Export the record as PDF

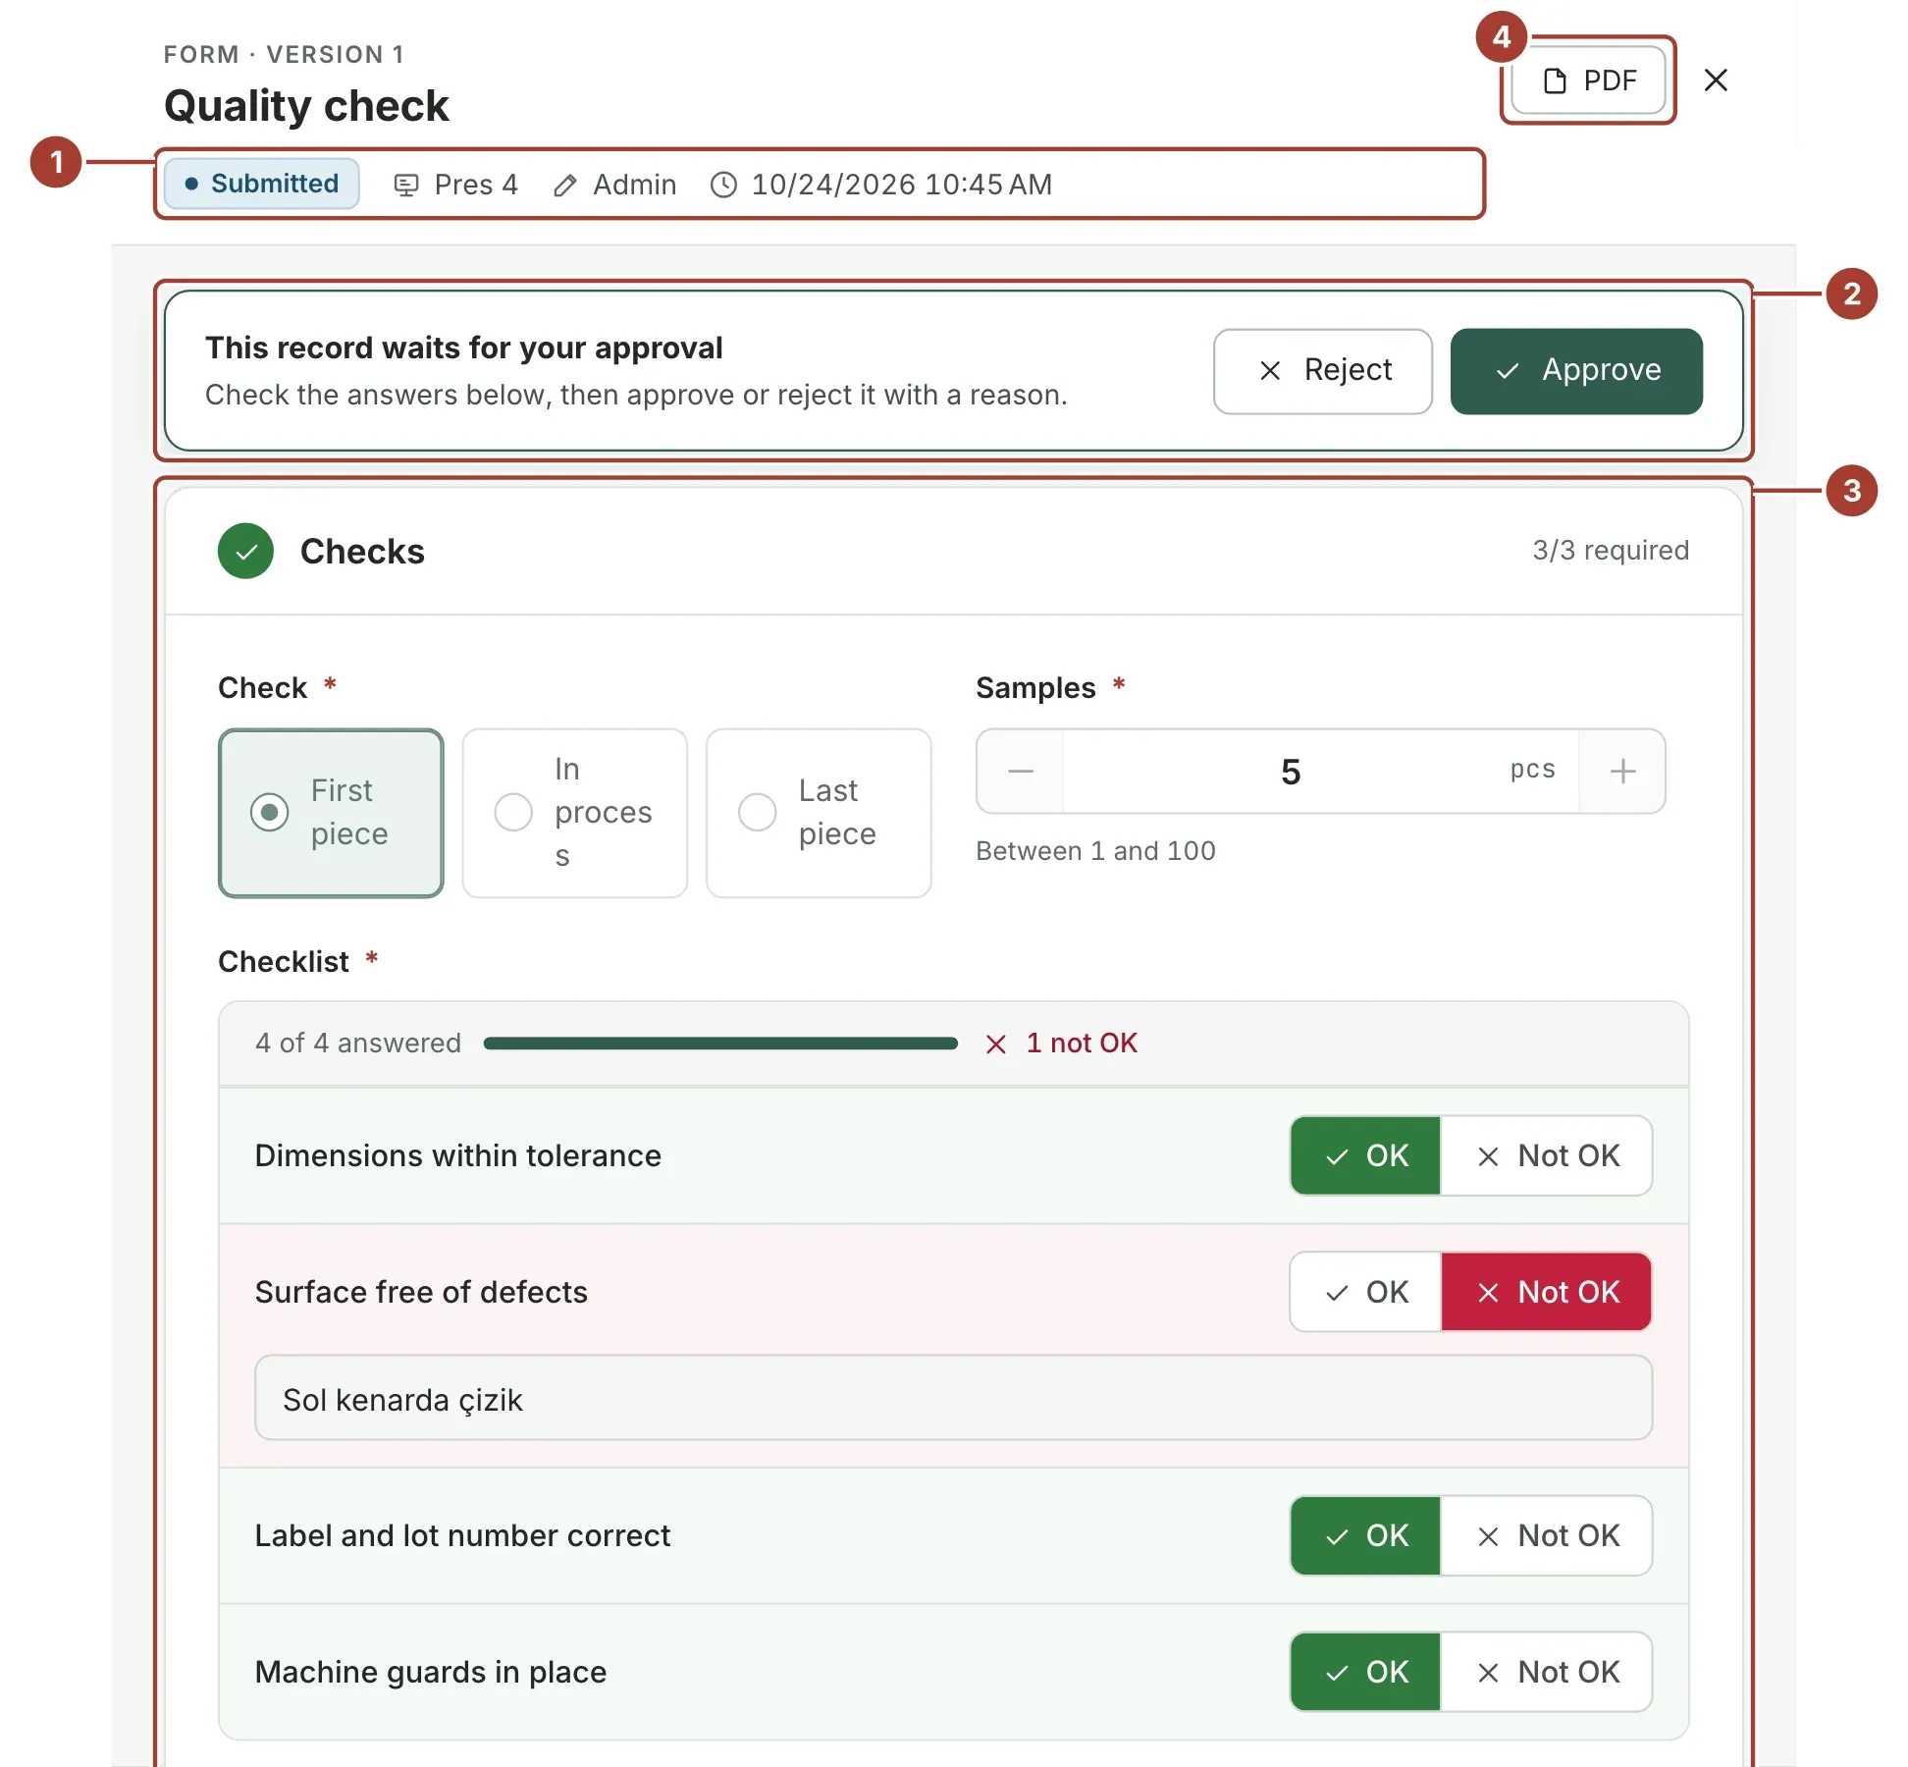[1588, 80]
